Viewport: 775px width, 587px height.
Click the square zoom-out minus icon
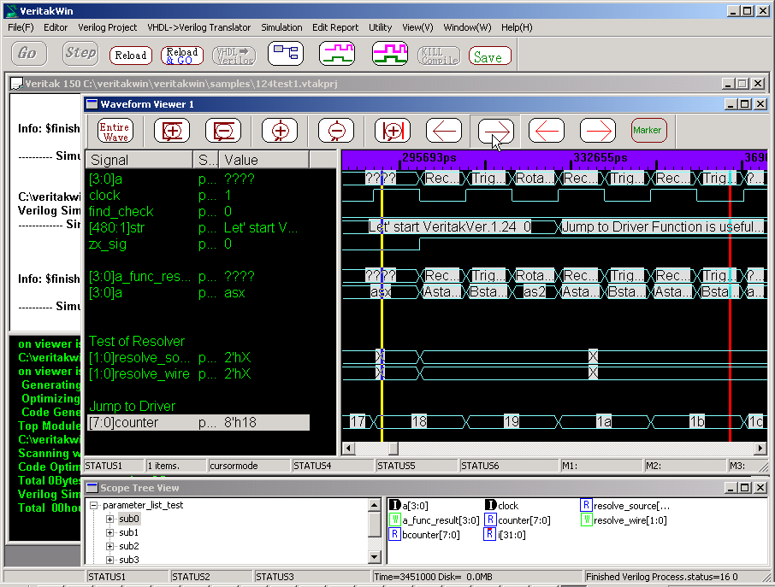tap(223, 131)
